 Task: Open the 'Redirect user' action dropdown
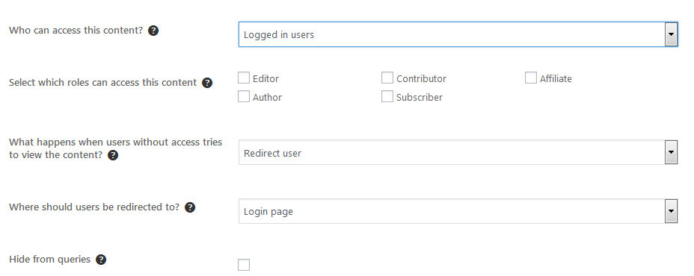pos(458,153)
